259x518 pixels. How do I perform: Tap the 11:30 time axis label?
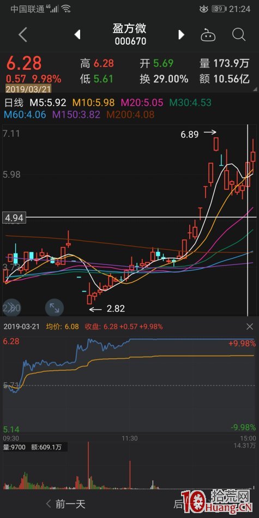pyautogui.click(x=130, y=438)
